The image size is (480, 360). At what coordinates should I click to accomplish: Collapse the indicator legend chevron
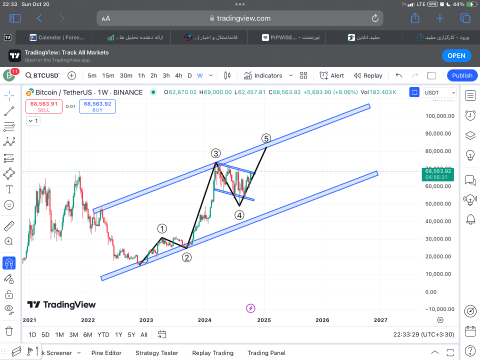pyautogui.click(x=33, y=121)
